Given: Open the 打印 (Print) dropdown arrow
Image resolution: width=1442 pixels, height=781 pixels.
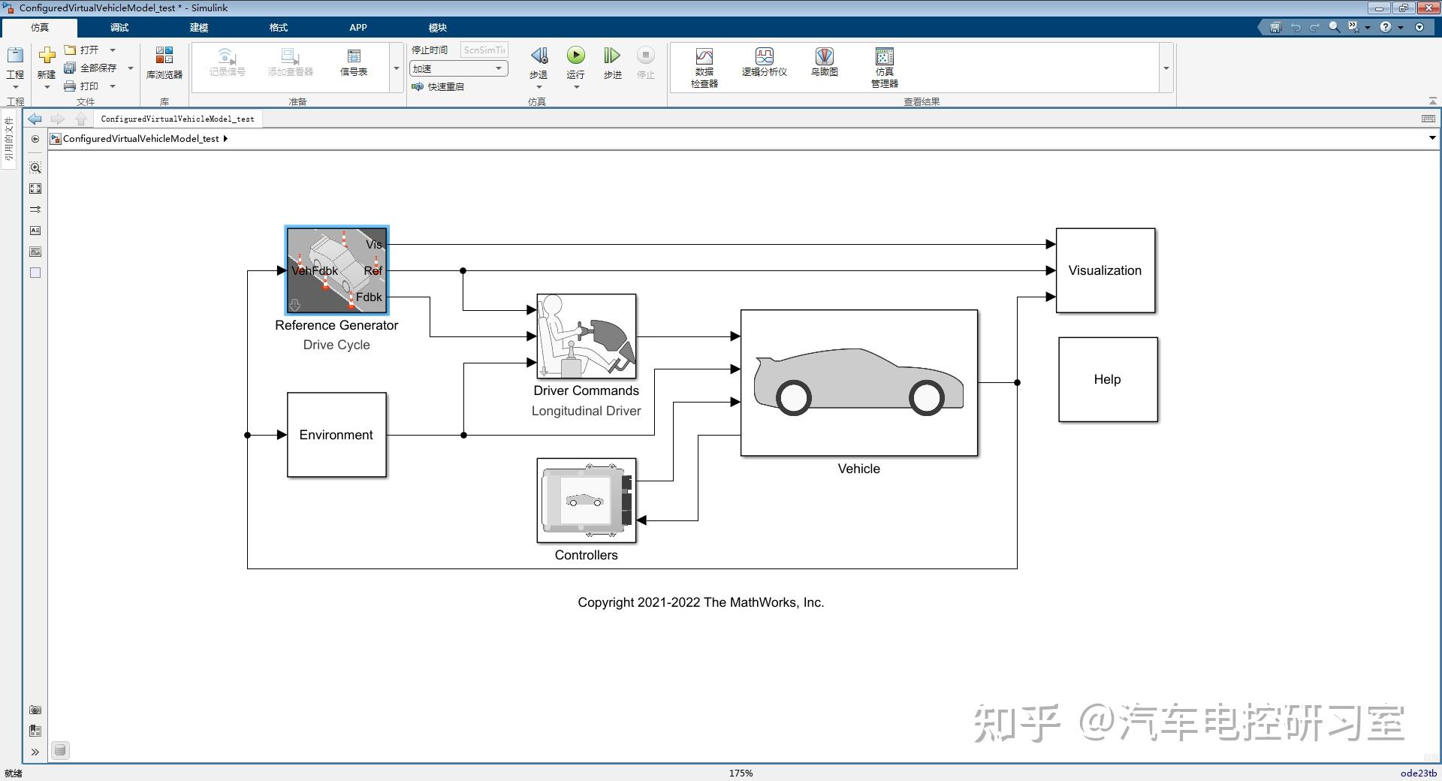Looking at the screenshot, I should pos(113,86).
